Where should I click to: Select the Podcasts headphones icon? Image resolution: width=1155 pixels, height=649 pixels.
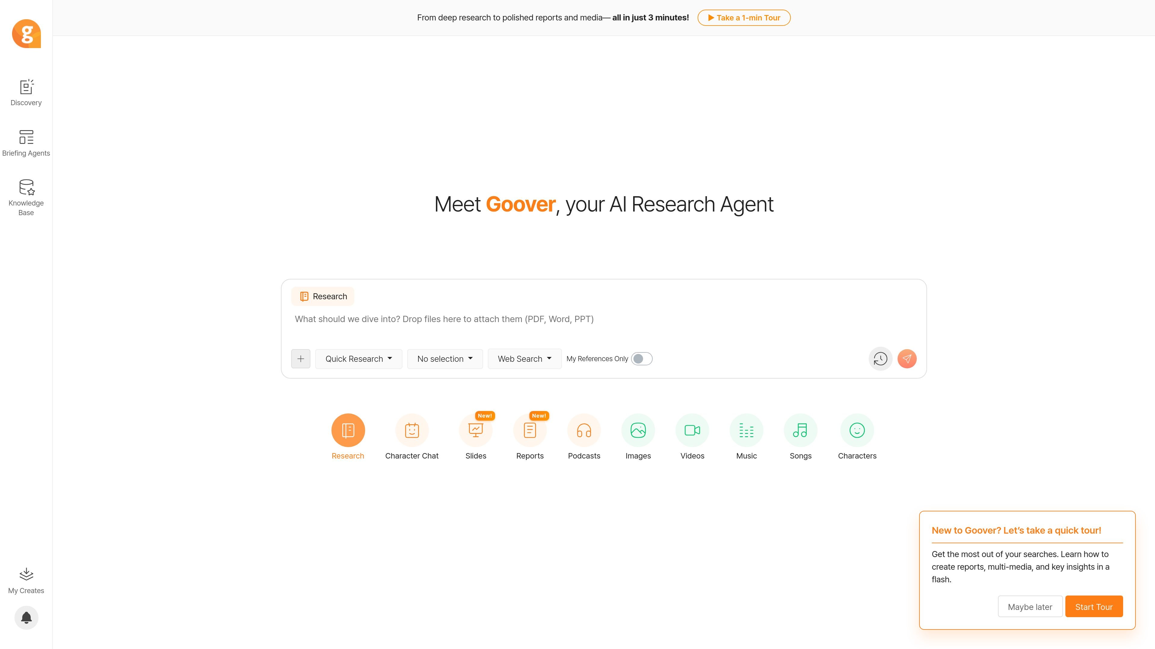[x=584, y=431]
